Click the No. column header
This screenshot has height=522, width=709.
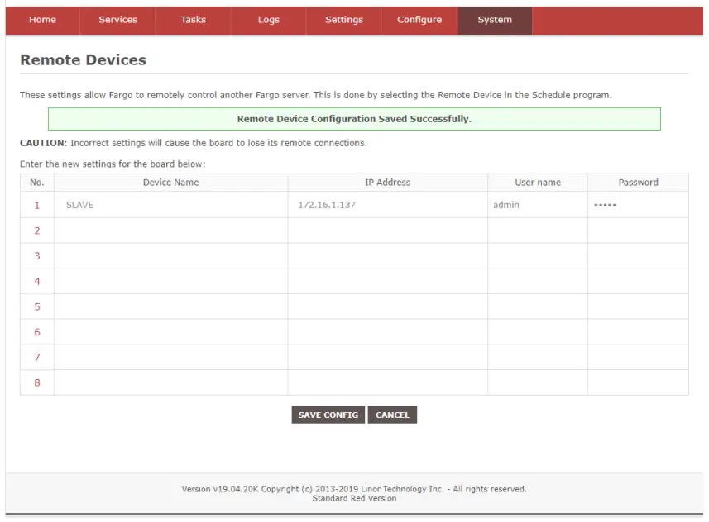click(x=37, y=183)
